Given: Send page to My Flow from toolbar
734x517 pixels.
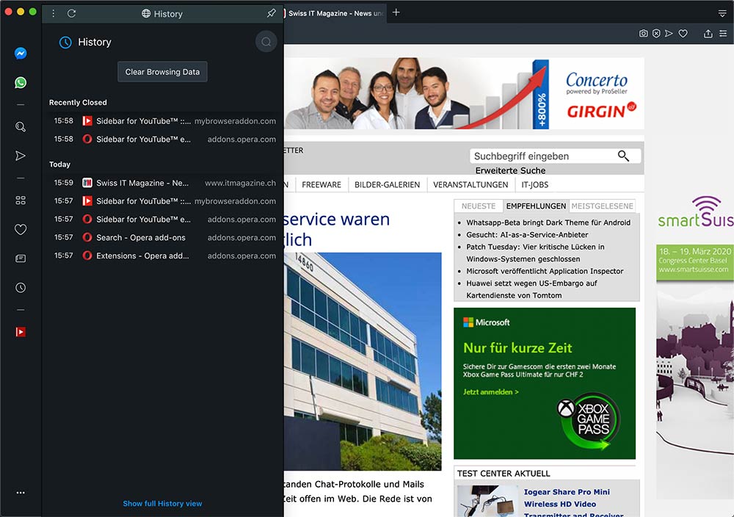Looking at the screenshot, I should click(669, 33).
